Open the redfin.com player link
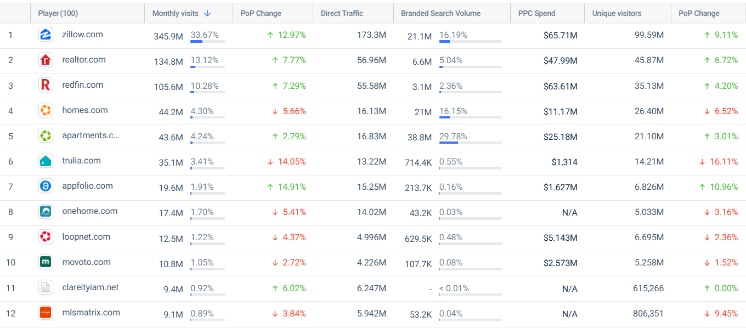The height and width of the screenshot is (328, 746). click(x=83, y=85)
